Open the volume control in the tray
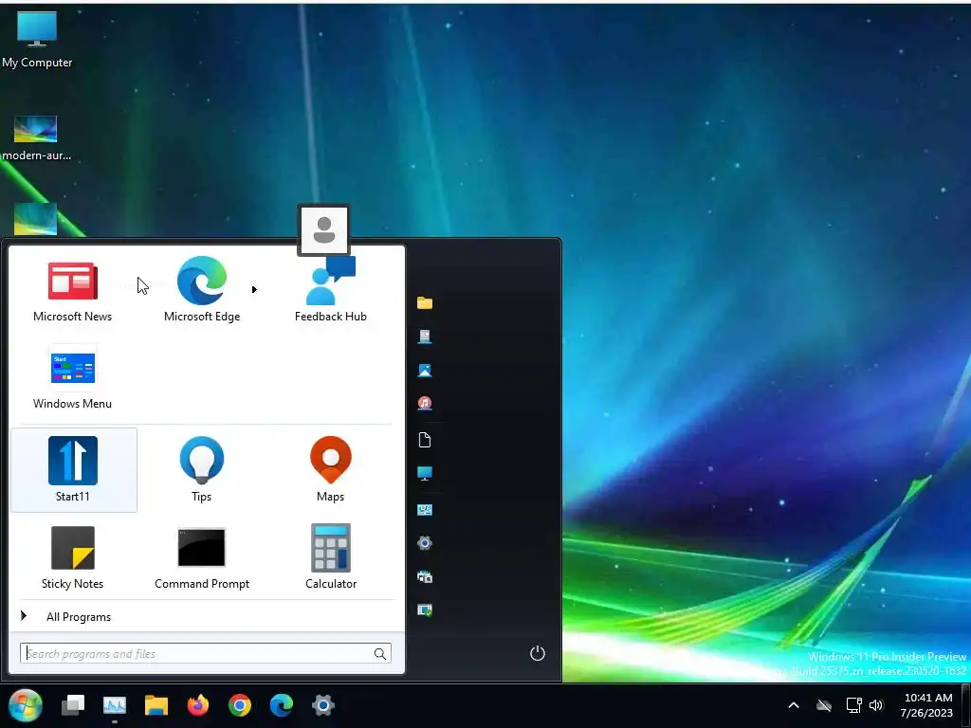Image resolution: width=971 pixels, height=728 pixels. [876, 705]
